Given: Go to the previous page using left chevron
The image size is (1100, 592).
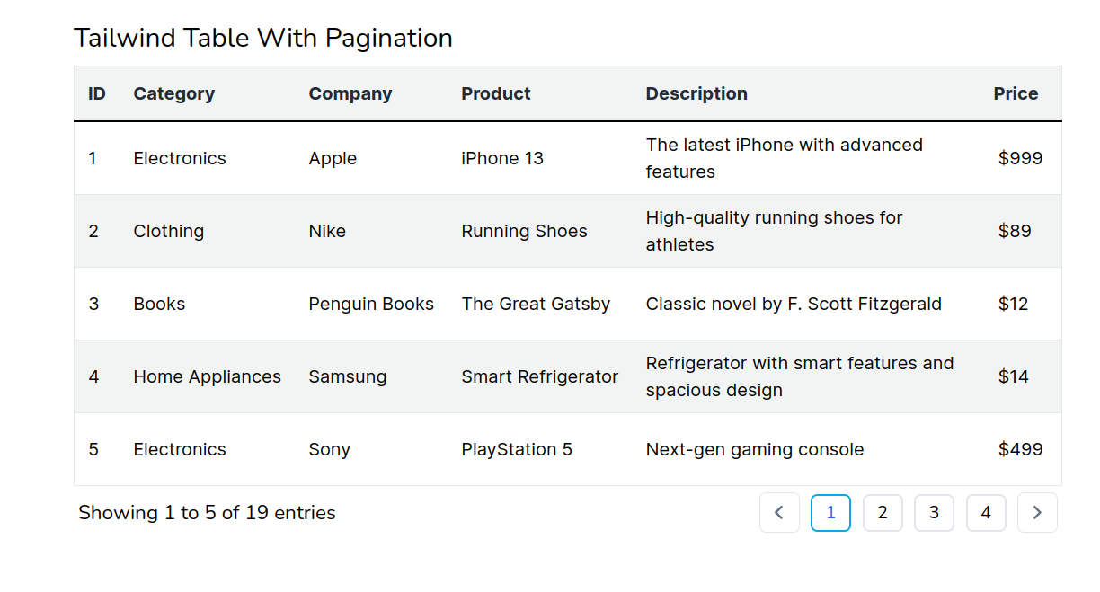Looking at the screenshot, I should [779, 513].
